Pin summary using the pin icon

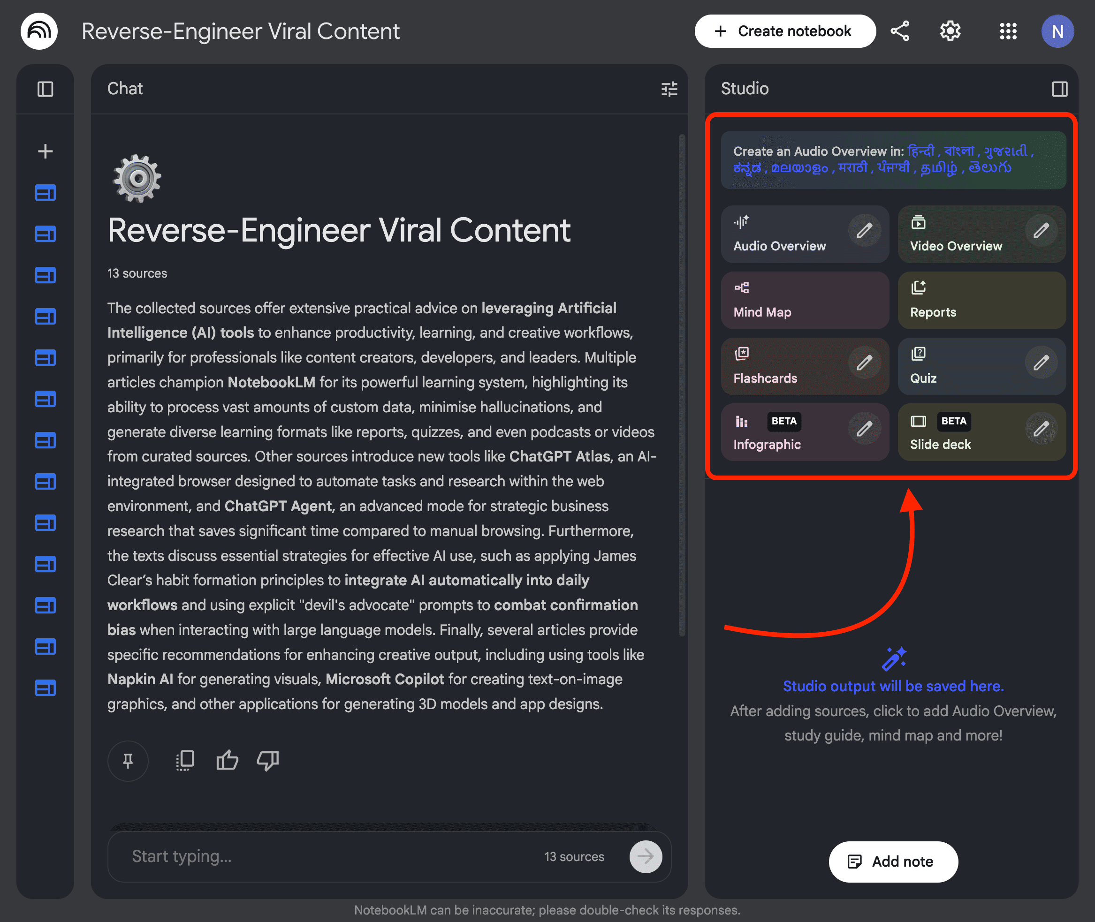(x=128, y=761)
